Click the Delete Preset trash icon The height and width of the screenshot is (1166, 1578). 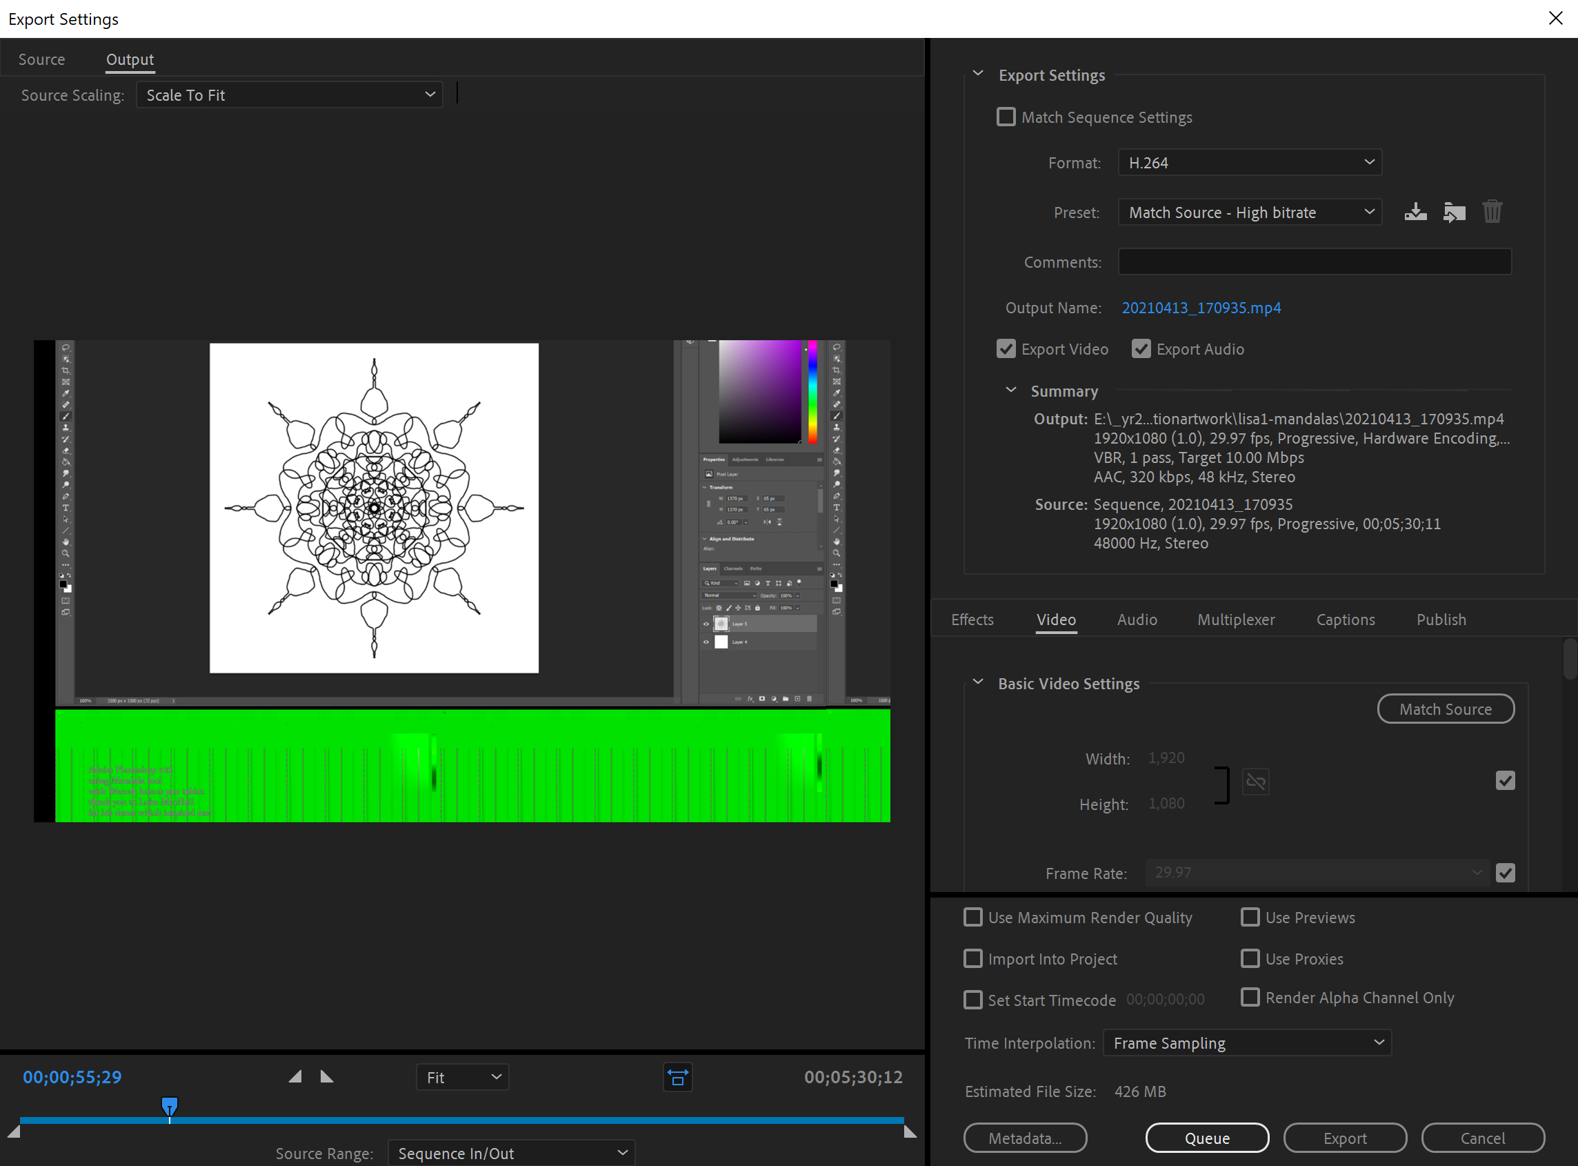coord(1492,211)
